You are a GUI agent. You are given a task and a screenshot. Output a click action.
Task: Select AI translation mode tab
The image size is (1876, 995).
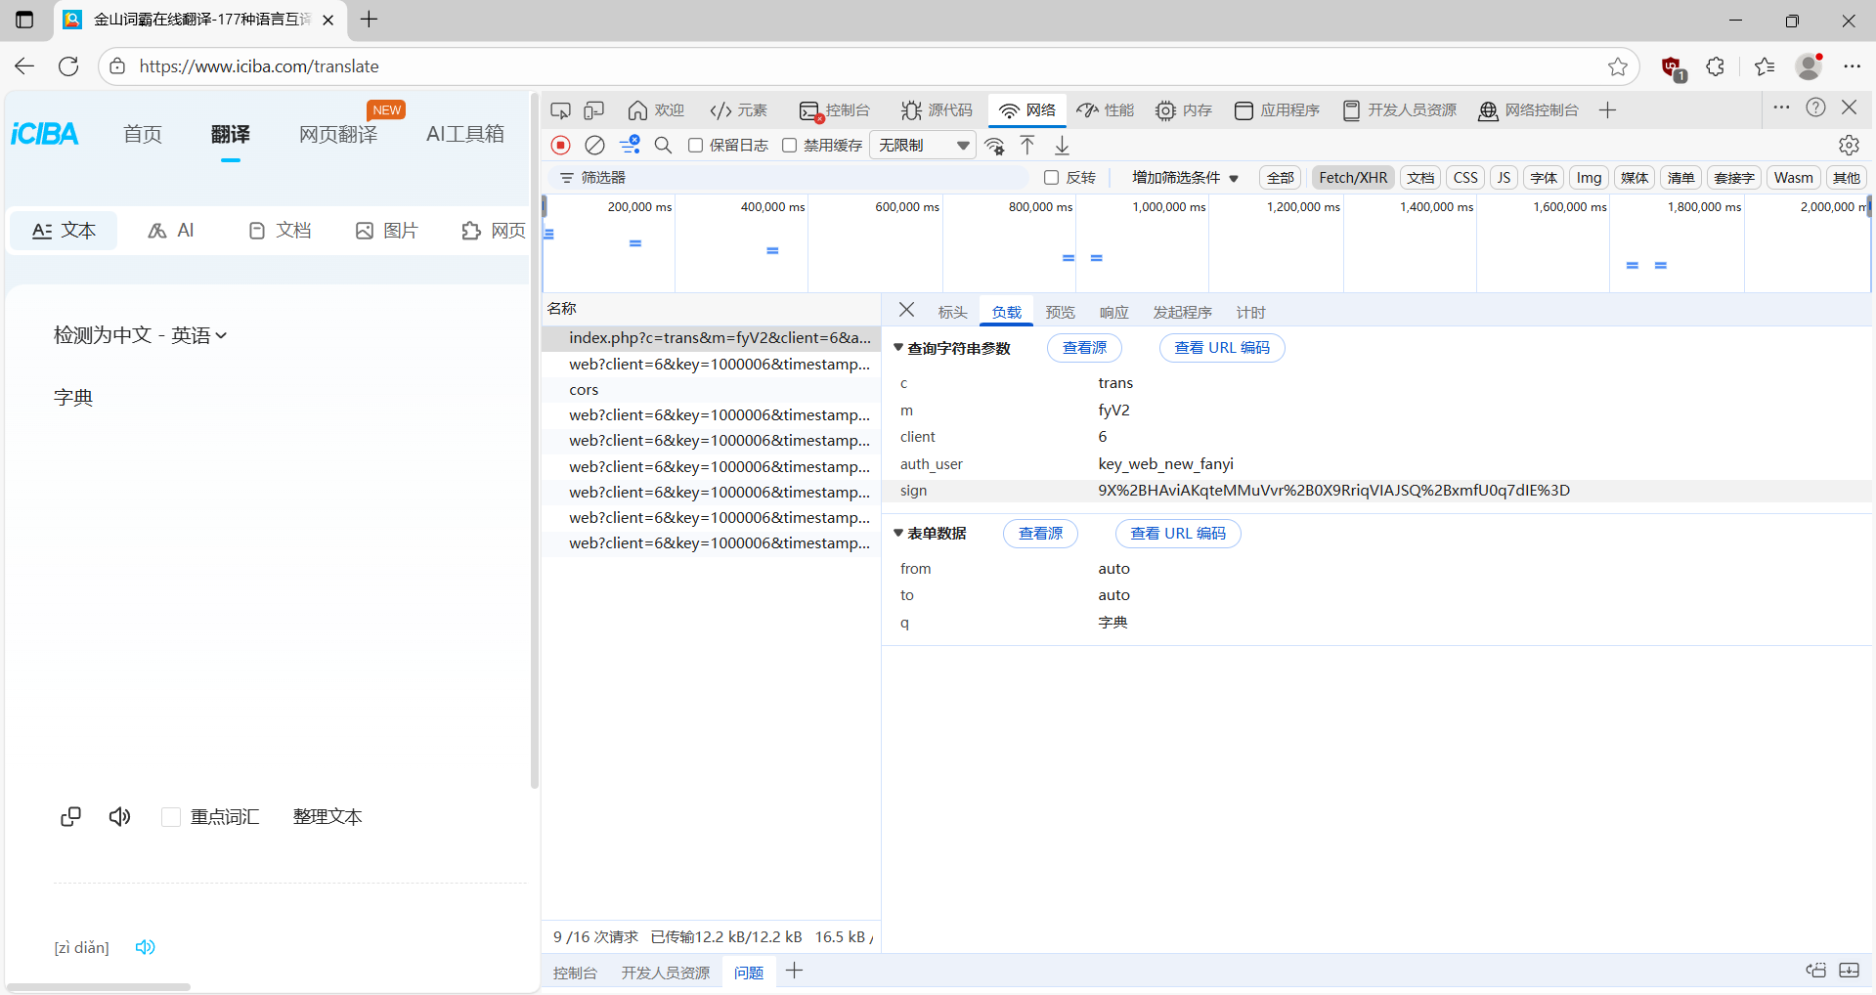click(x=171, y=231)
